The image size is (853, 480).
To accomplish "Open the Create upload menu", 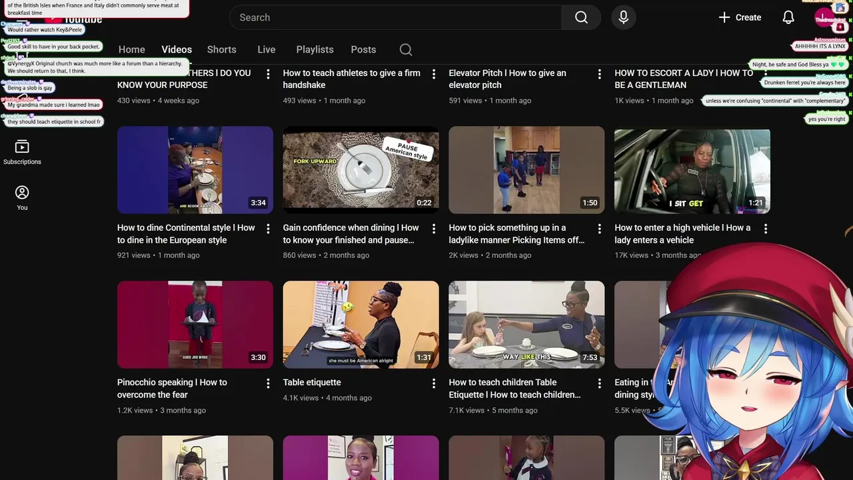I will (x=740, y=17).
